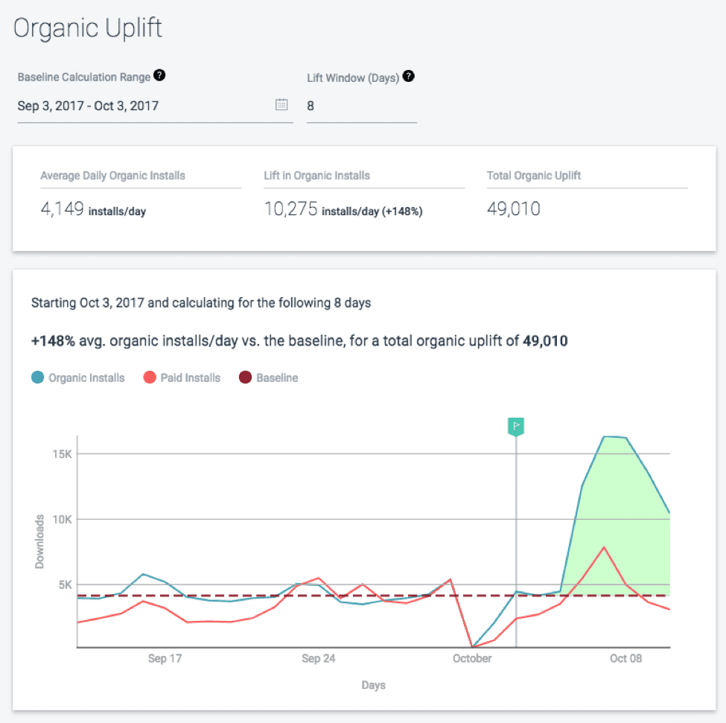Toggle Organic Installs series in legend
Image resolution: width=726 pixels, height=723 pixels.
78,378
